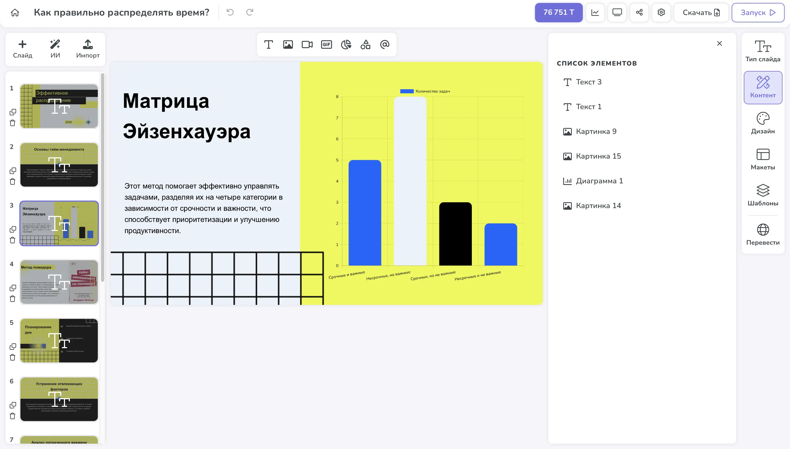
Task: Delete slide 2 with trash icon
Action: coord(13,182)
